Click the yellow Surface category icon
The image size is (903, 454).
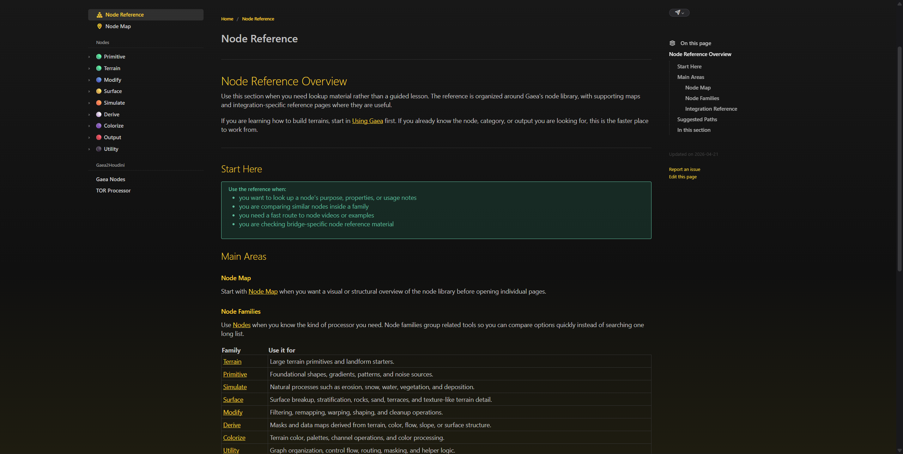(99, 91)
